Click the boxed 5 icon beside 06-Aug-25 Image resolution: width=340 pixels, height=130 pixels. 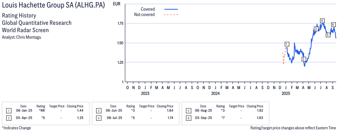point(188,111)
